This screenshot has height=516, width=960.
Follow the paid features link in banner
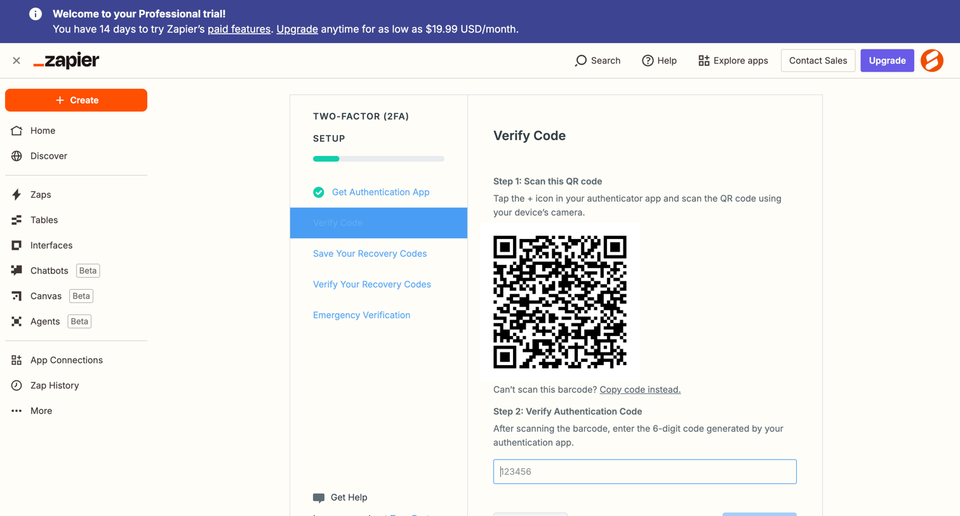click(x=239, y=29)
